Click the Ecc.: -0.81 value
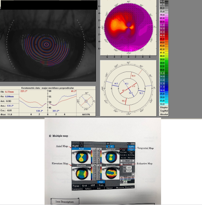 tap(9, 110)
